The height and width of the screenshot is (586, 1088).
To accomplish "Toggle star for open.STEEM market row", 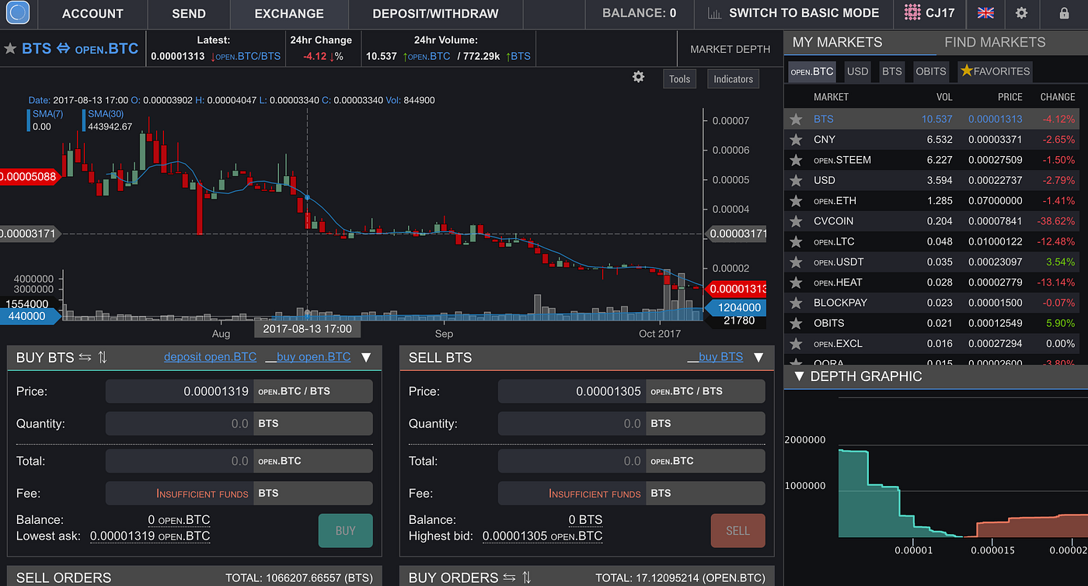I will pyautogui.click(x=796, y=160).
